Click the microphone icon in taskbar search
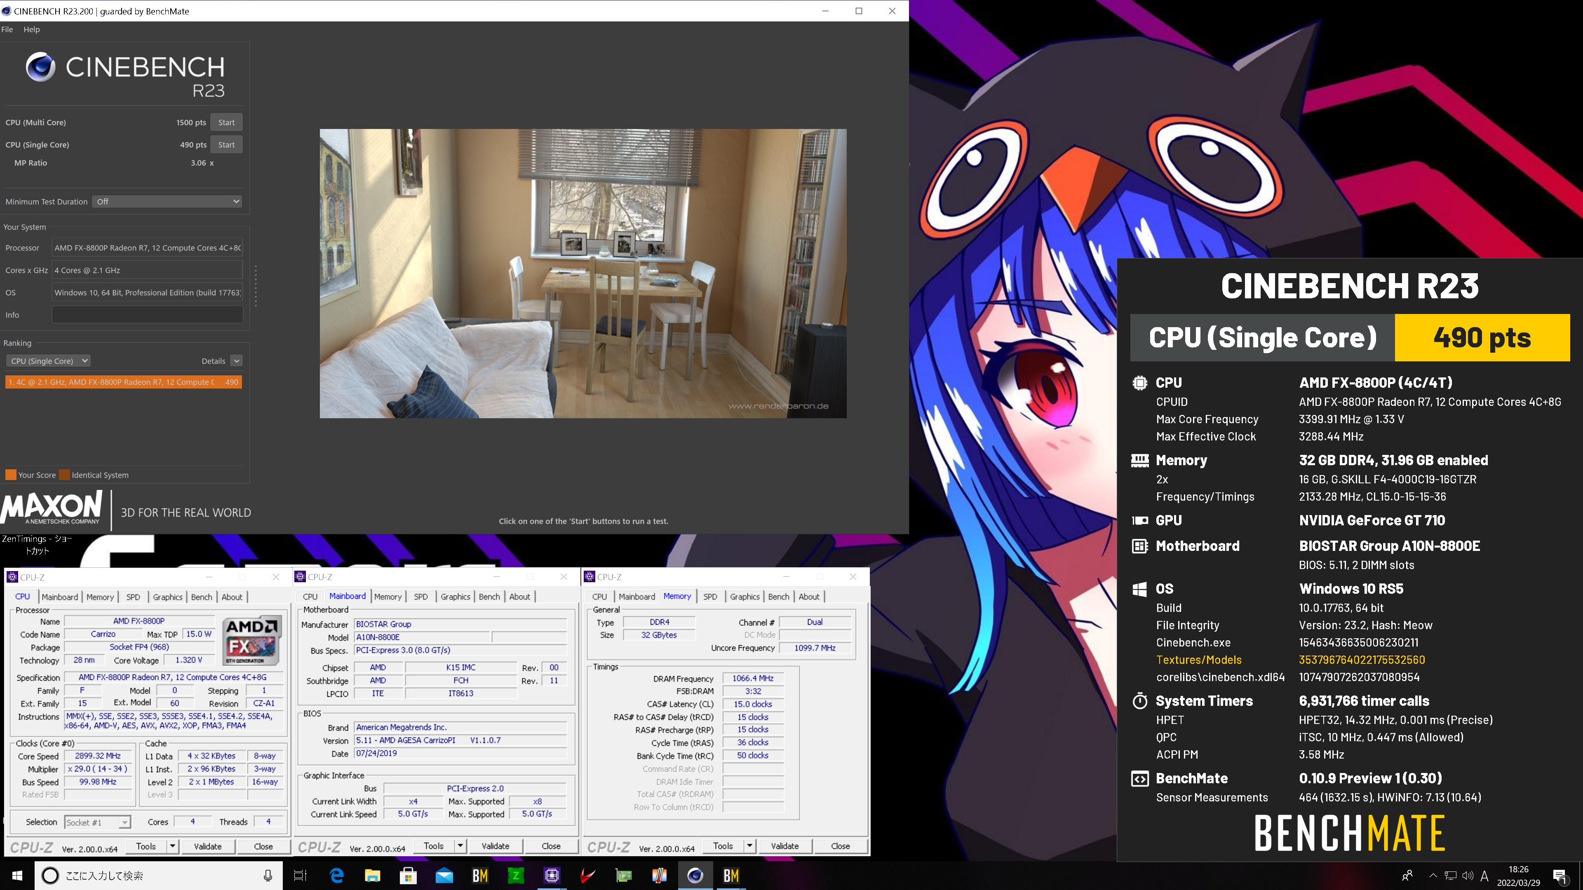The image size is (1583, 890). click(268, 875)
